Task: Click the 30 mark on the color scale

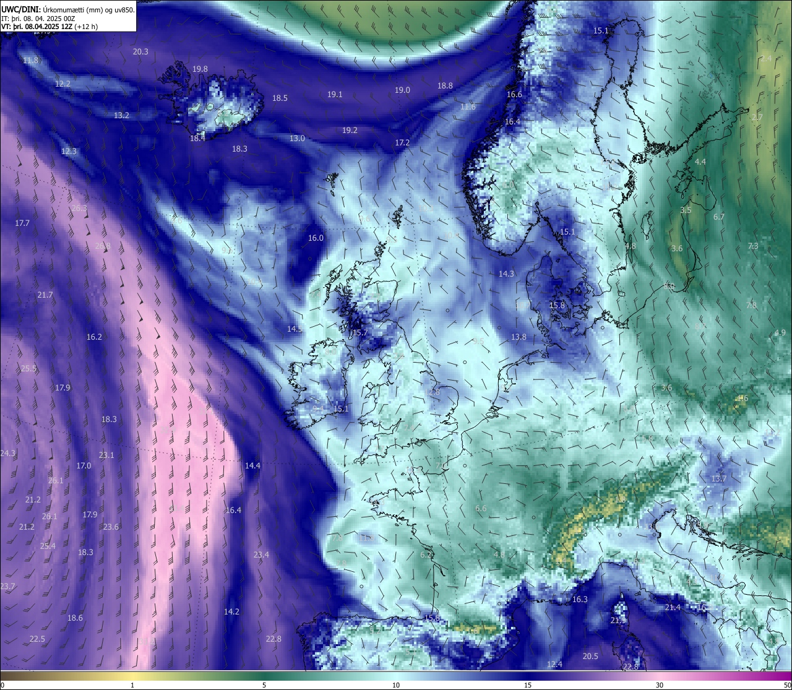Action: click(x=660, y=685)
